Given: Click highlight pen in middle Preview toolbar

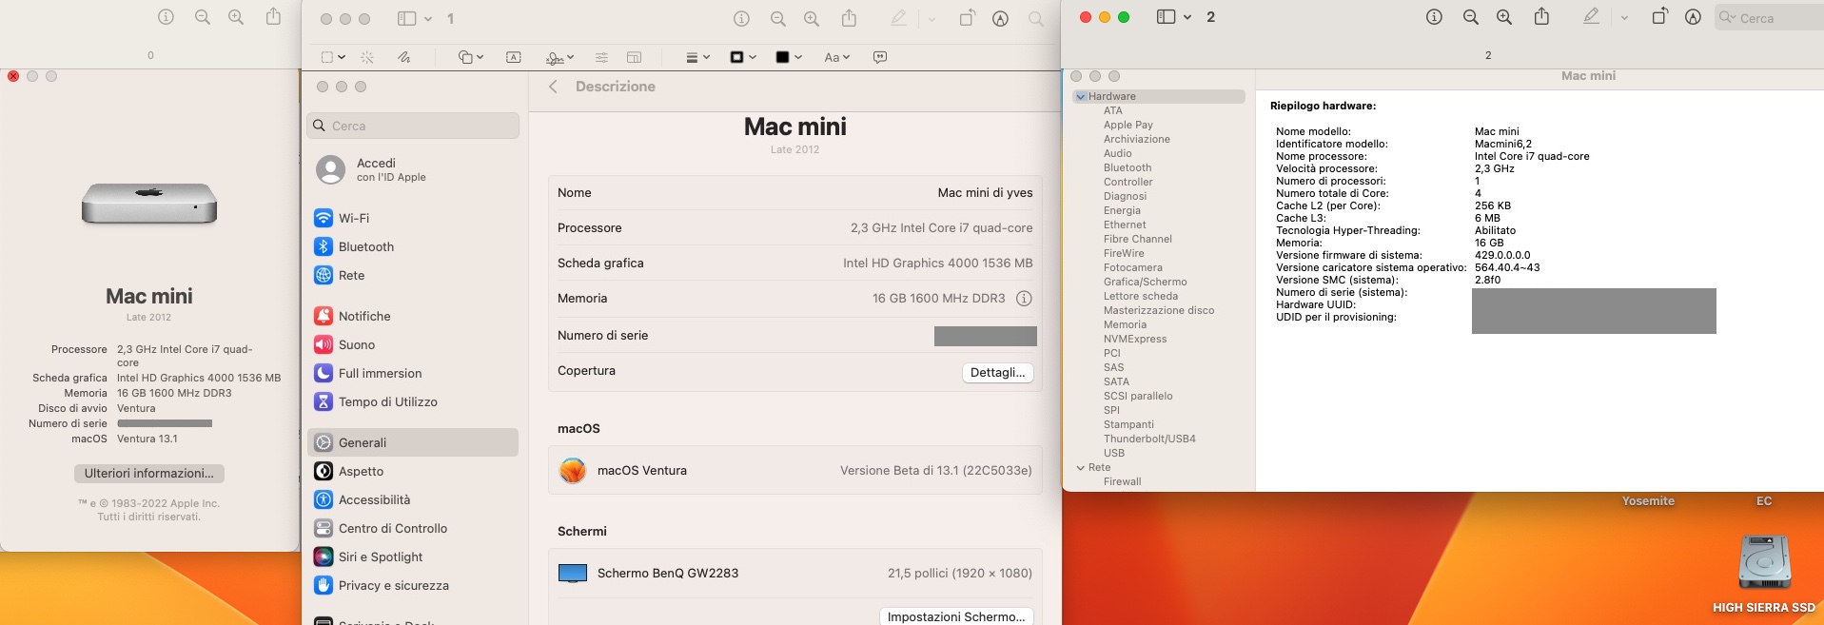Looking at the screenshot, I should pos(898,18).
